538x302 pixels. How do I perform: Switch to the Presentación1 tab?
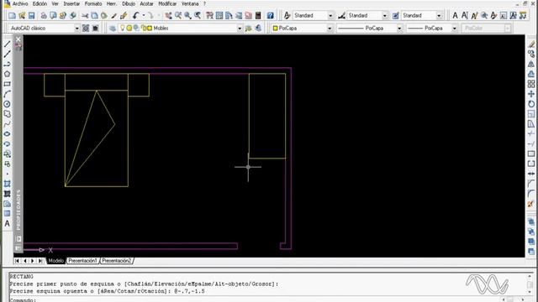tap(82, 261)
